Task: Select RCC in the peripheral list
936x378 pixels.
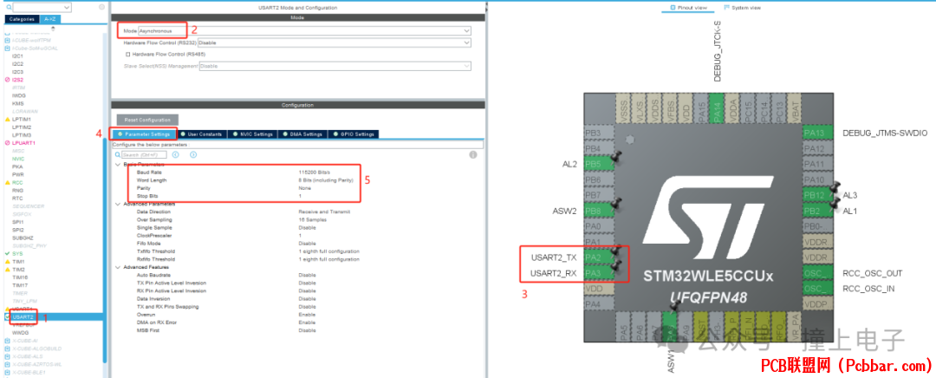Action: click(17, 182)
